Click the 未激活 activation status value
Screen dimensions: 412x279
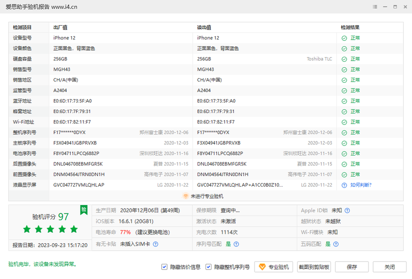[x=228, y=221]
